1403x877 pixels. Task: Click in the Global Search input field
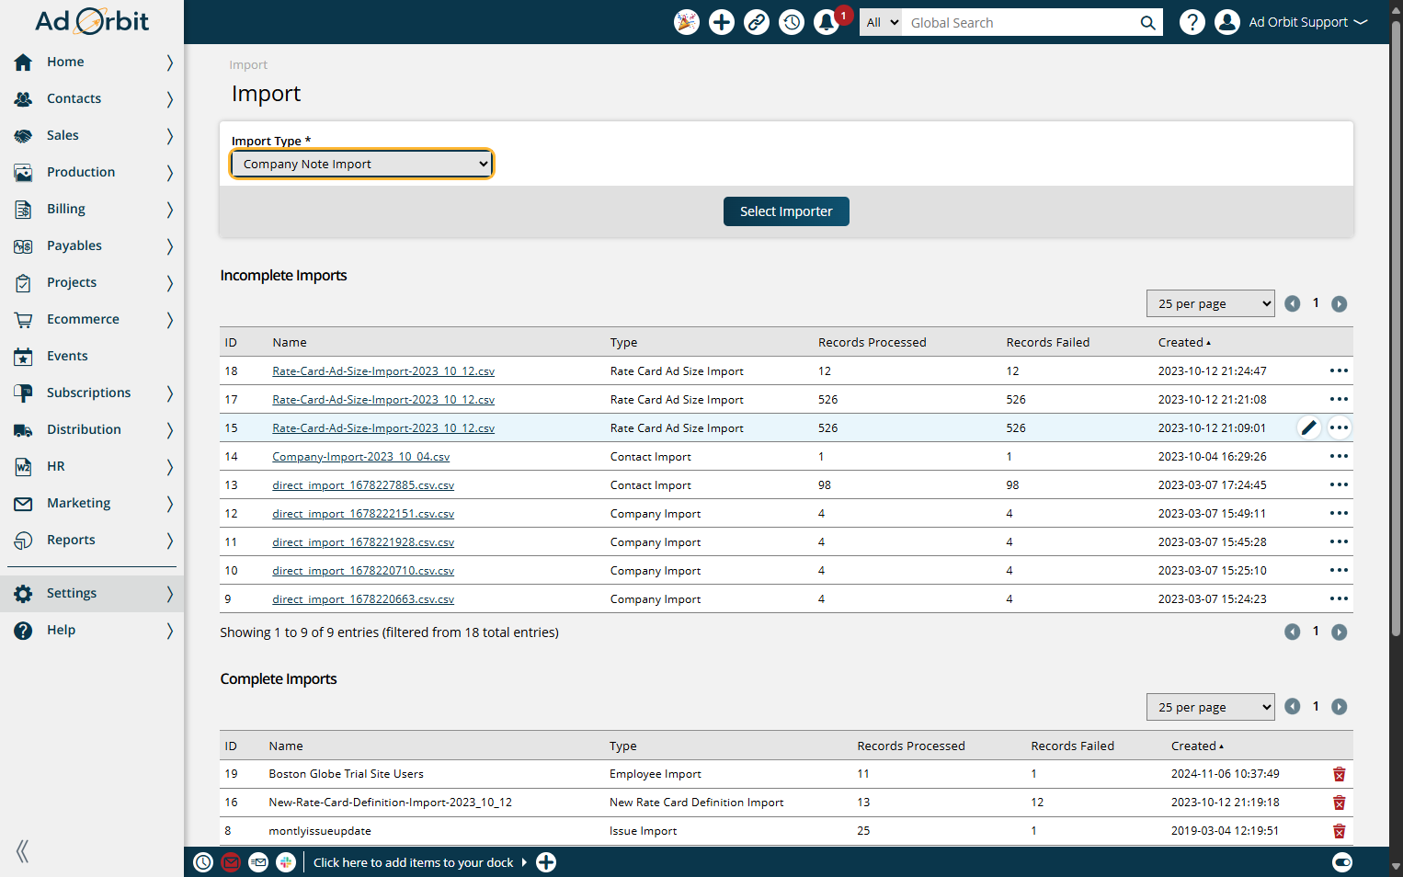coord(1021,22)
